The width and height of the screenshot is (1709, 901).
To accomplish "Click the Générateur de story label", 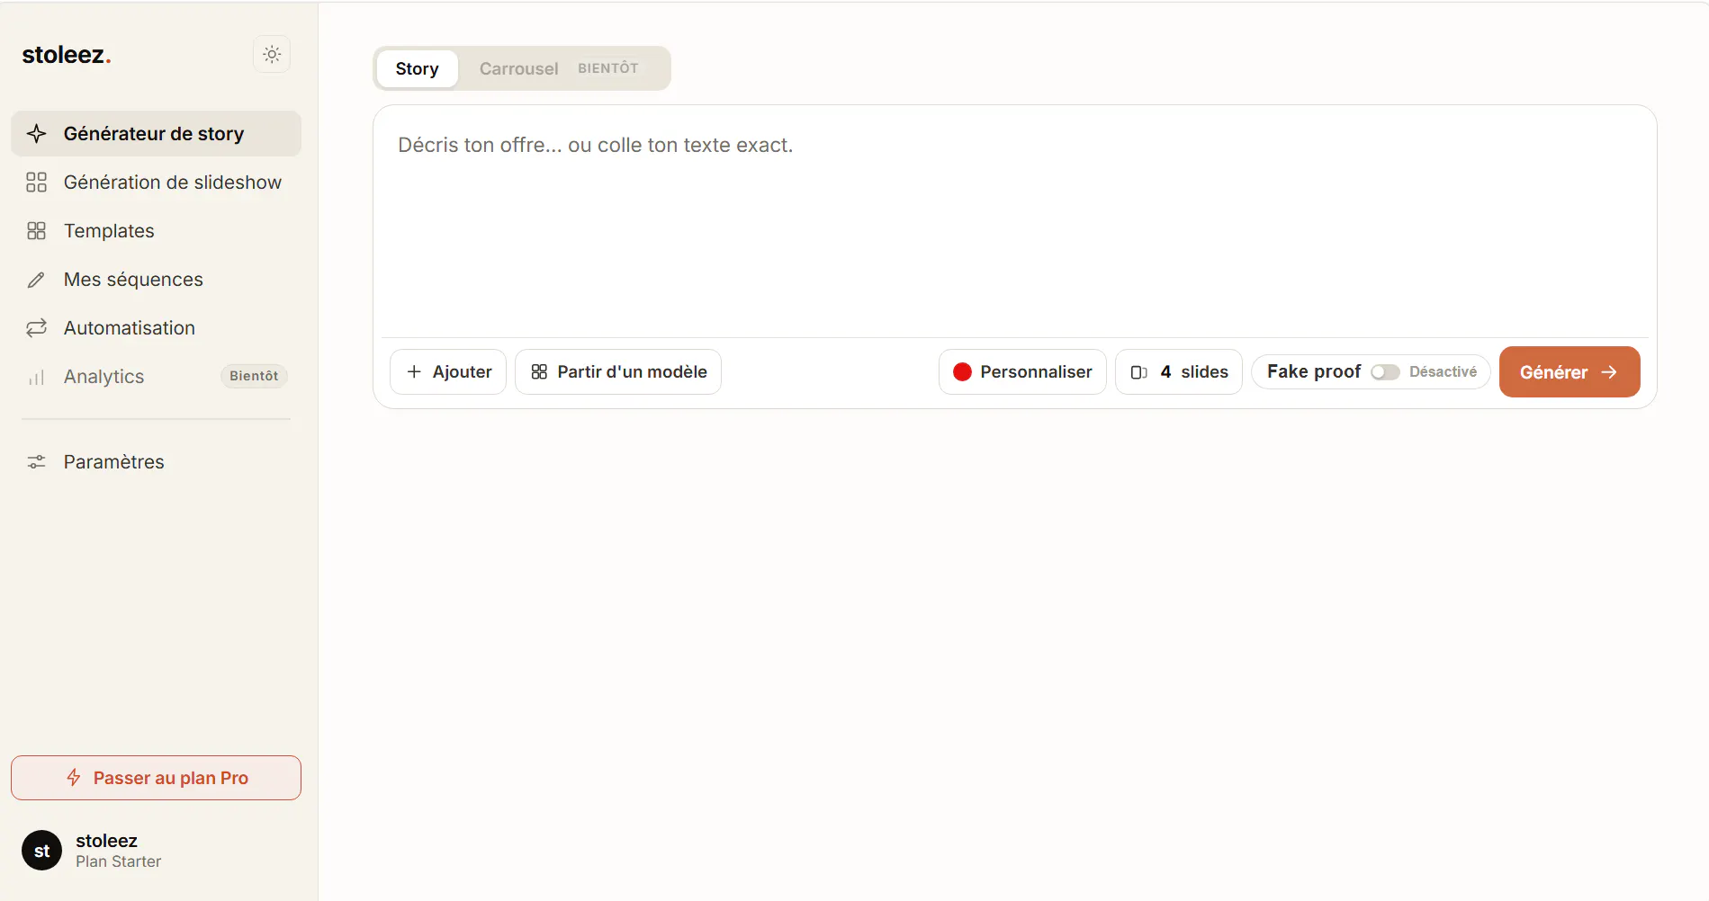I will [x=154, y=134].
